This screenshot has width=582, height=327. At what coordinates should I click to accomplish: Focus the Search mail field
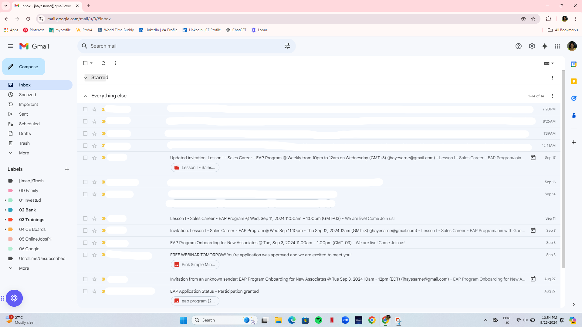pos(186,46)
